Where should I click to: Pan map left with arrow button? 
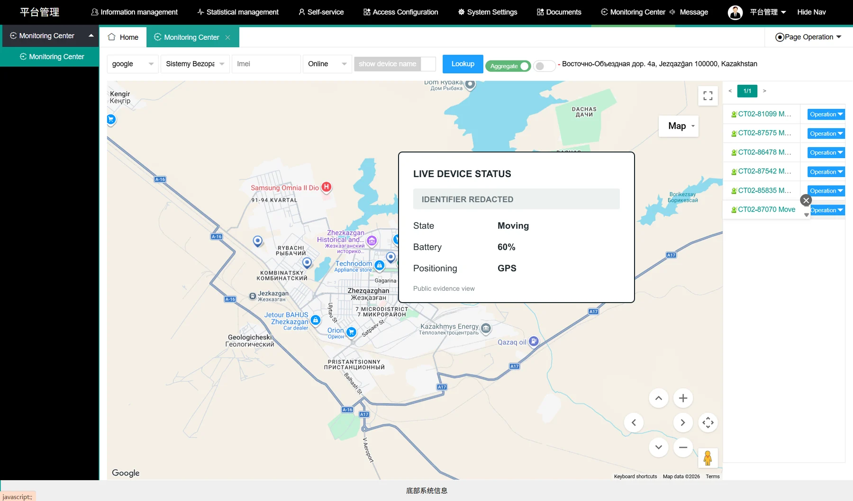(634, 422)
